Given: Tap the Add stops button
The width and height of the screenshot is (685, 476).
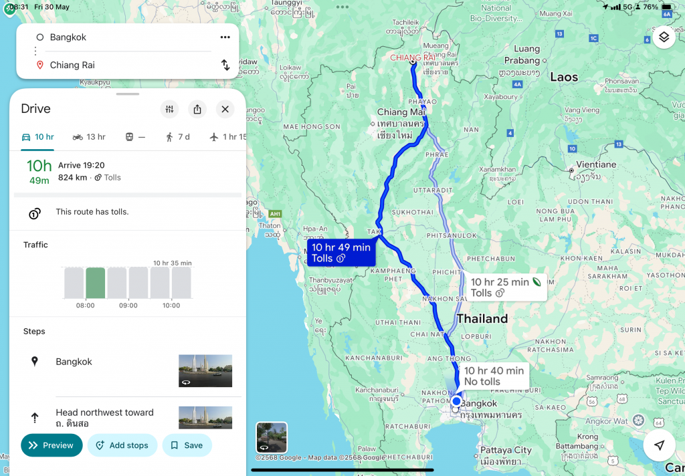Looking at the screenshot, I should tap(122, 445).
